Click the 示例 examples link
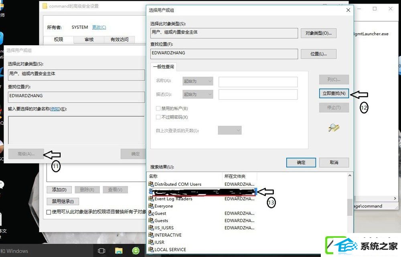Viewport: 401px width, 257px height. (x=55, y=109)
